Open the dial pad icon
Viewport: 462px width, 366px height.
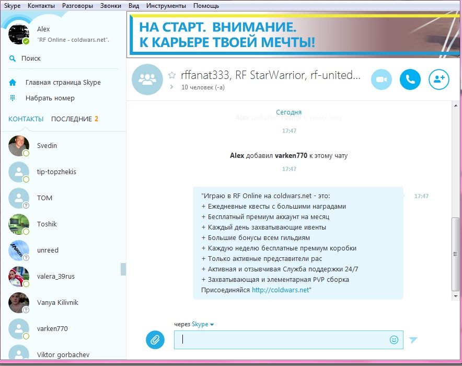point(13,98)
